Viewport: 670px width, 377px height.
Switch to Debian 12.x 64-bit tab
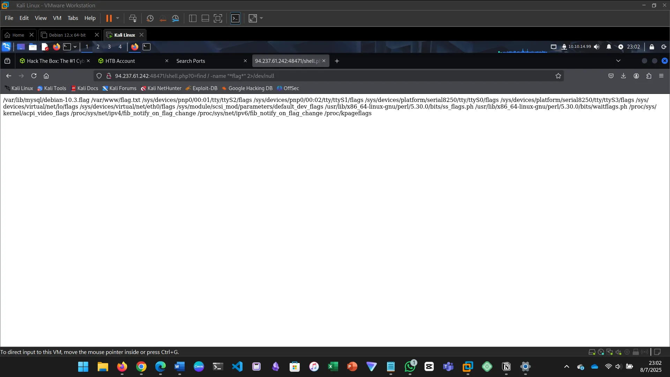tap(67, 35)
